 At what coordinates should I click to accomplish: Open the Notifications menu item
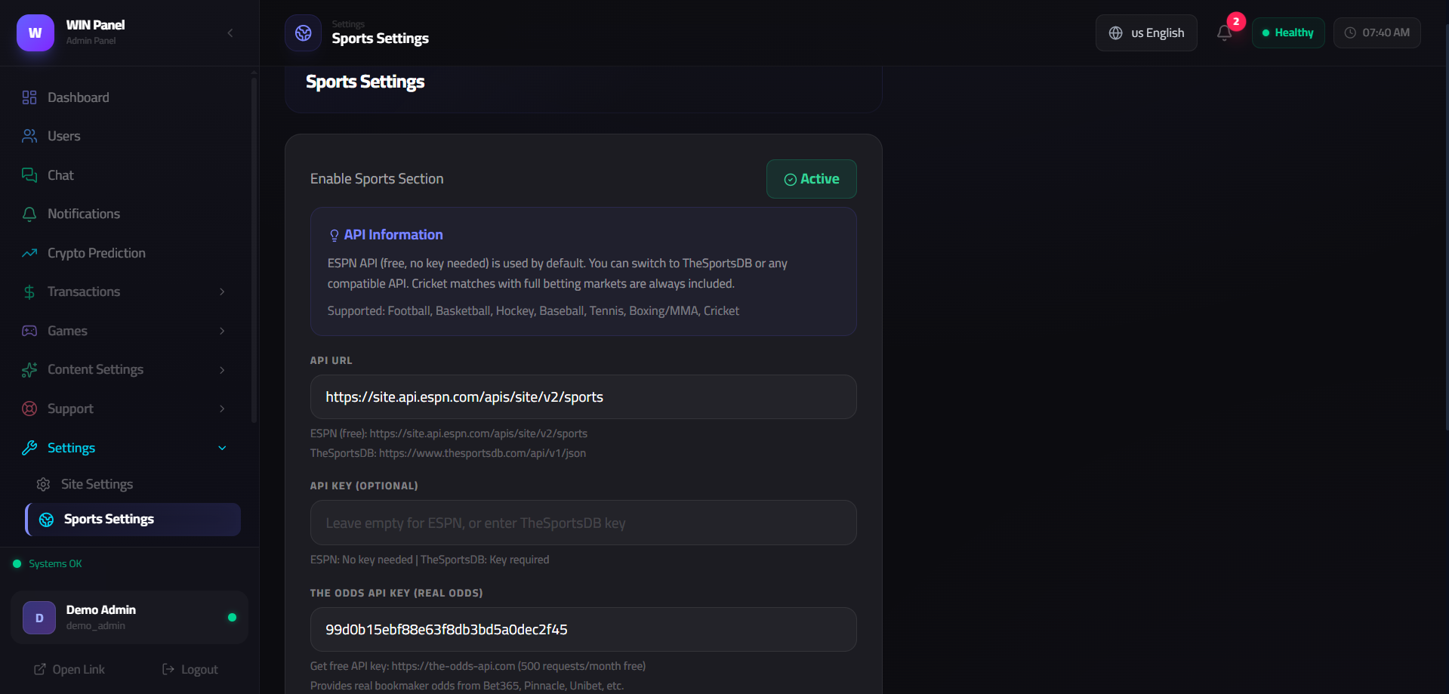[84, 214]
